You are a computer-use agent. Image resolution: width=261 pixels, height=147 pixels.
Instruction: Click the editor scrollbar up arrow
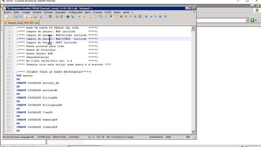(193, 28)
